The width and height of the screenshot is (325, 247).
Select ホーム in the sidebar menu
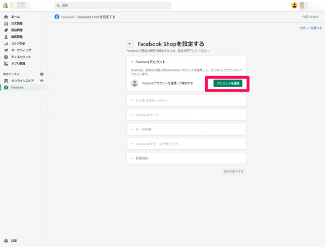click(16, 17)
